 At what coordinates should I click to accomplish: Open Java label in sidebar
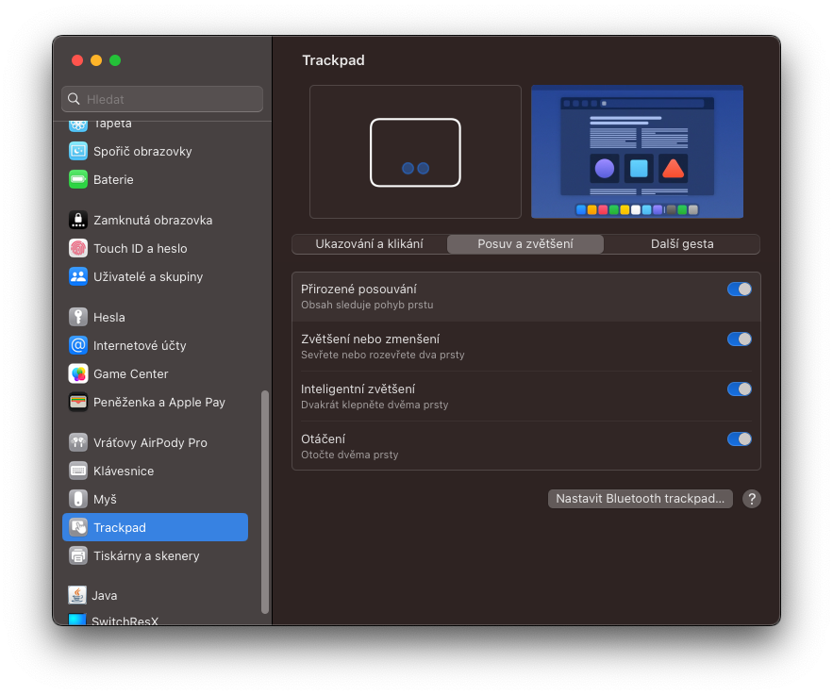click(x=105, y=595)
